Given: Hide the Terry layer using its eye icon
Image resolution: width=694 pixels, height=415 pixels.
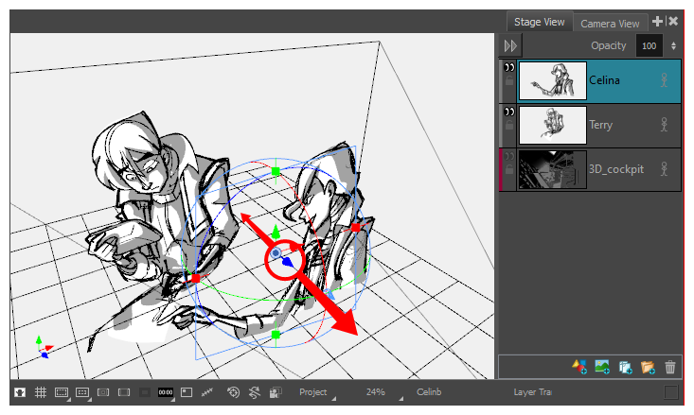Looking at the screenshot, I should (509, 112).
